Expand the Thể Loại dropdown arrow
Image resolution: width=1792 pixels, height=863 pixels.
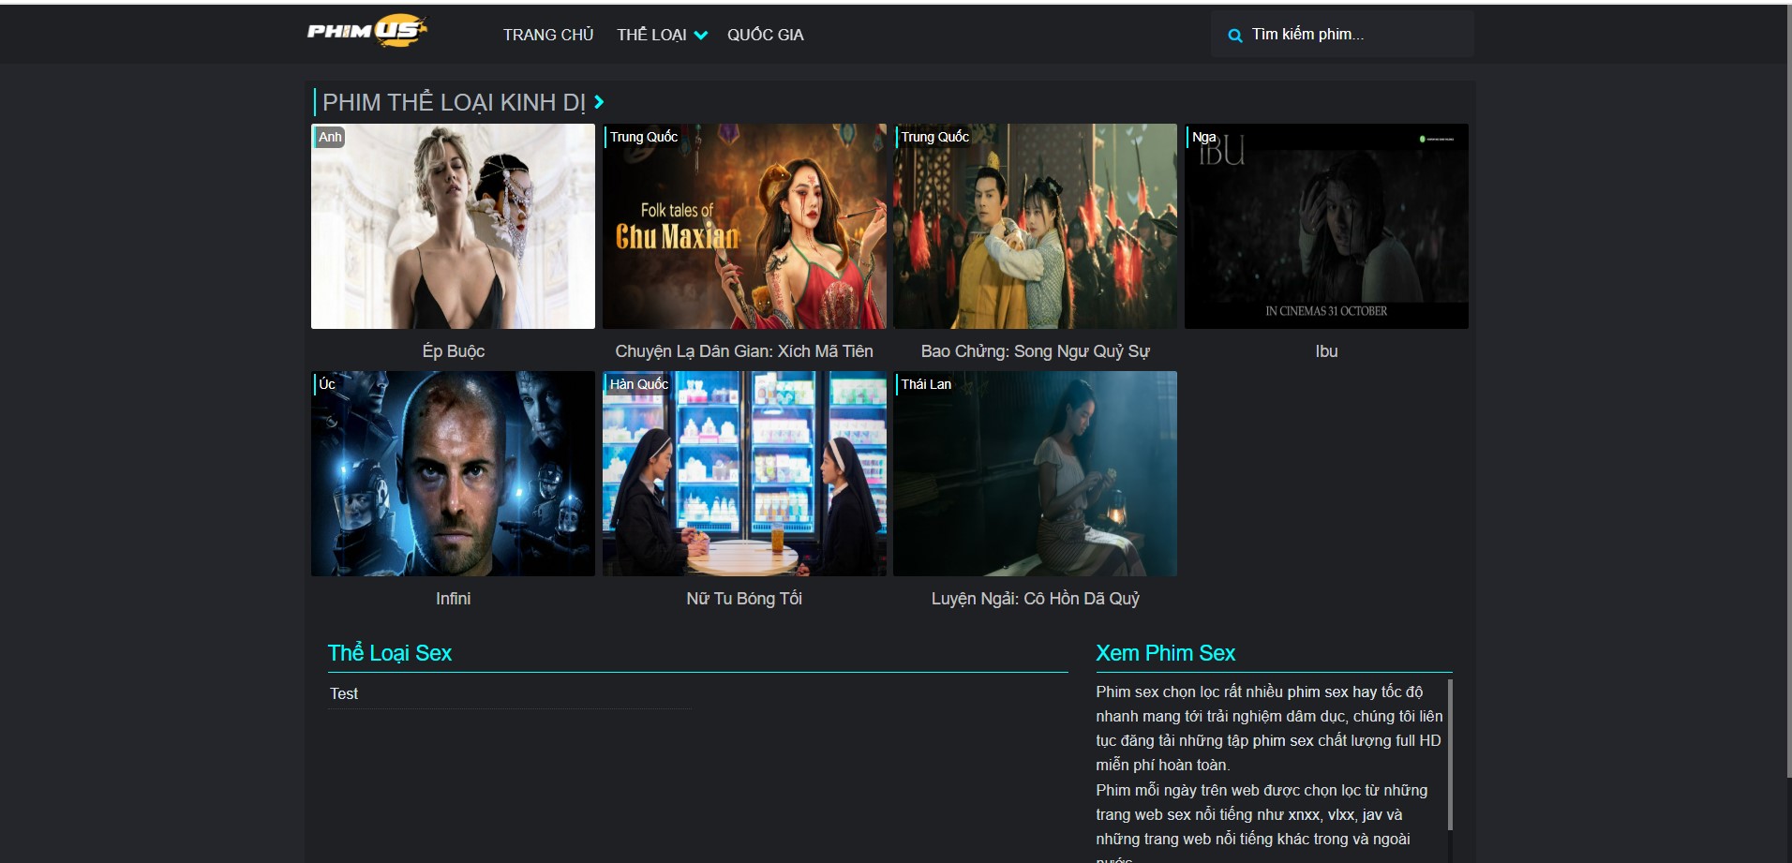click(x=700, y=36)
